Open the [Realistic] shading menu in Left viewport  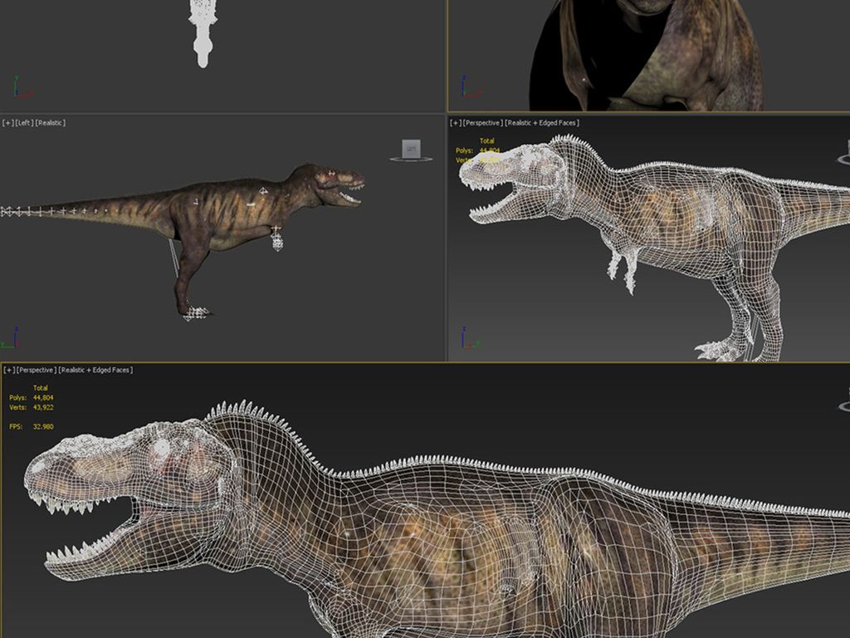click(x=51, y=123)
